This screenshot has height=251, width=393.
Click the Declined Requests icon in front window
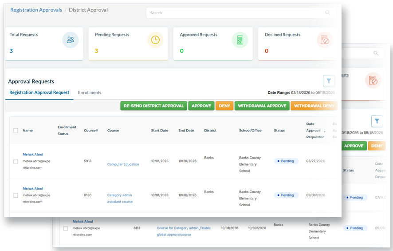325,40
